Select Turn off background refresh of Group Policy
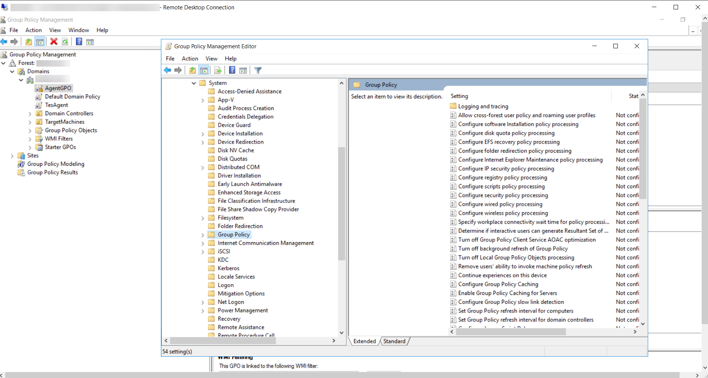The width and height of the screenshot is (708, 378). click(513, 249)
